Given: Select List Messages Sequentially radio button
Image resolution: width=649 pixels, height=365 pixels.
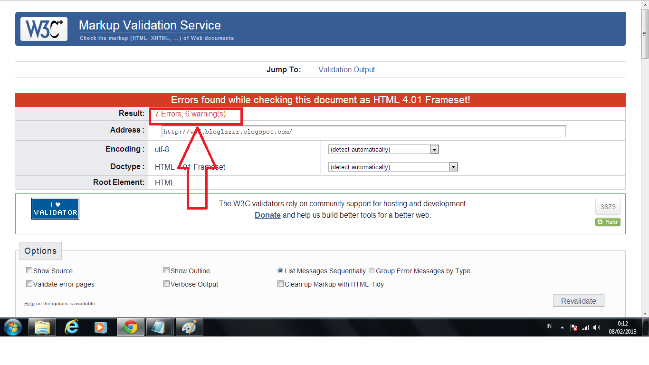Looking at the screenshot, I should [x=280, y=270].
